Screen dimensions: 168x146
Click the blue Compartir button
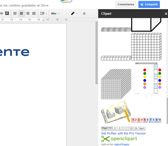149,4
